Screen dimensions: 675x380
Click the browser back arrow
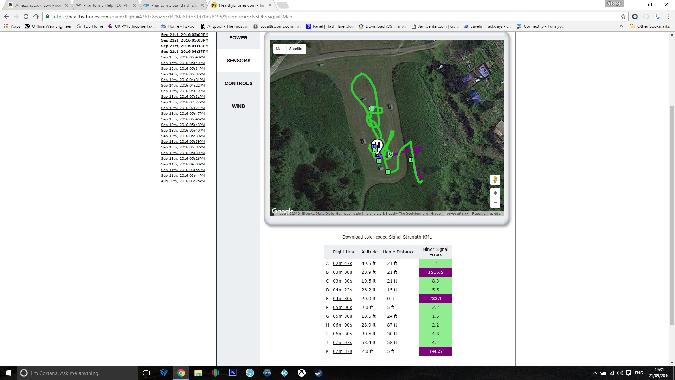tap(6, 17)
